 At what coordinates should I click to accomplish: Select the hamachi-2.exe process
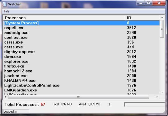coord(82,71)
